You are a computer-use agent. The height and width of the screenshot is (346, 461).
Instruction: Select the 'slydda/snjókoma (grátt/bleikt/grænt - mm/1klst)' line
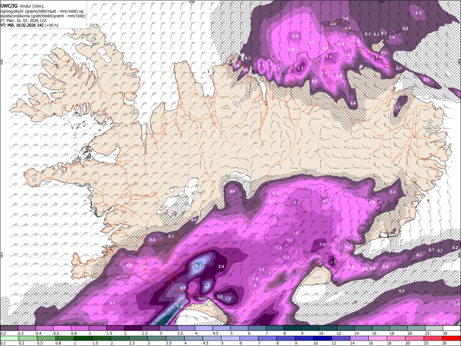click(x=43, y=16)
